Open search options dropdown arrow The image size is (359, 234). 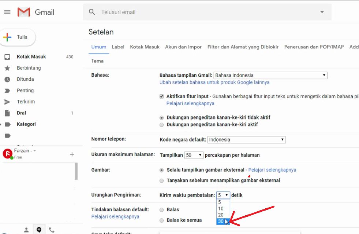[322, 12]
